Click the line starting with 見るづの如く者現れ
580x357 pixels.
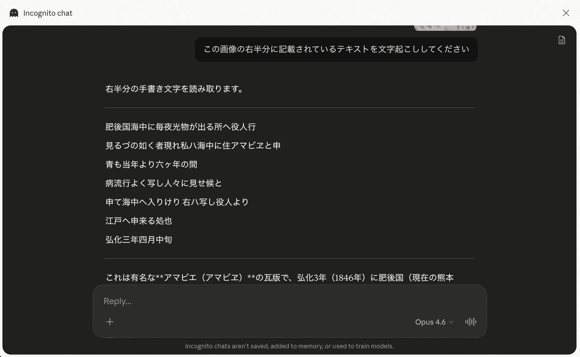click(x=193, y=146)
